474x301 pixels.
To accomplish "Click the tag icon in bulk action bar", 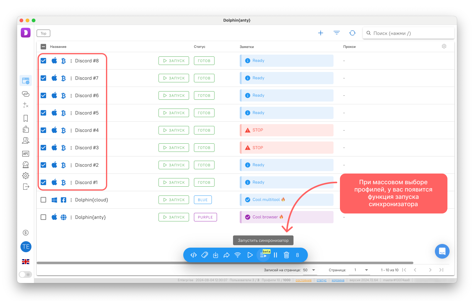I will [205, 255].
